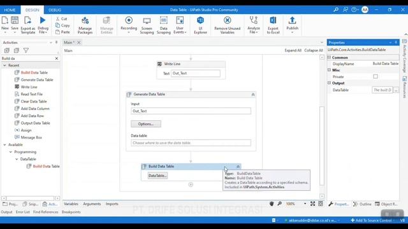Start the Recording tool
The height and width of the screenshot is (229, 408).
129,25
